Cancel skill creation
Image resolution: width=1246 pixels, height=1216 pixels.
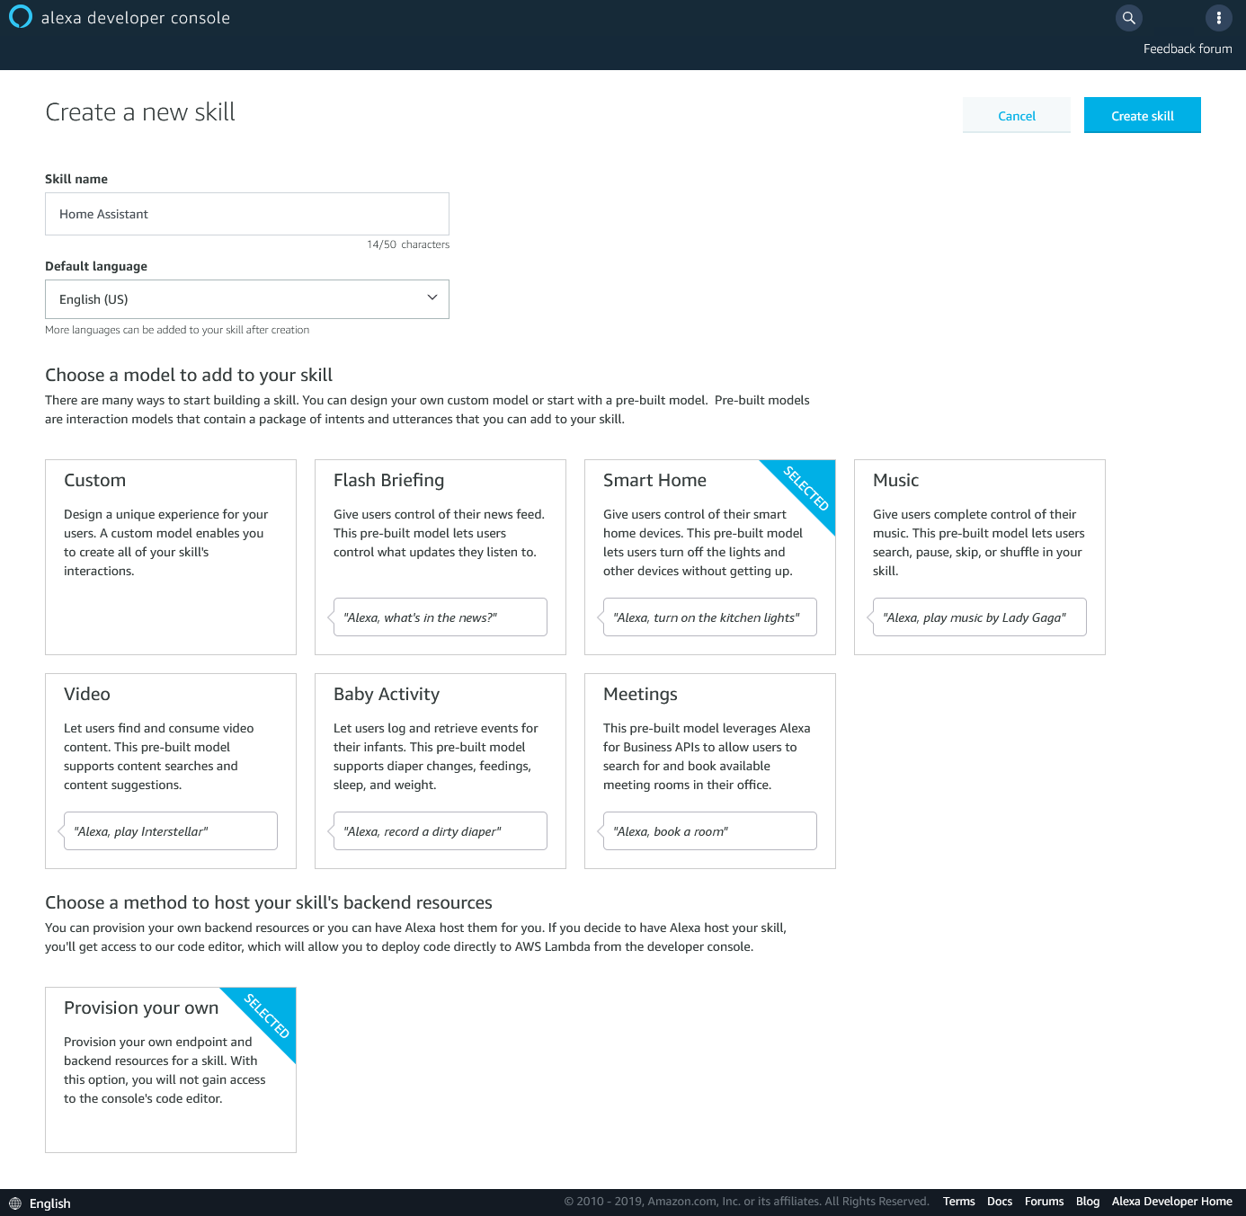point(1017,115)
